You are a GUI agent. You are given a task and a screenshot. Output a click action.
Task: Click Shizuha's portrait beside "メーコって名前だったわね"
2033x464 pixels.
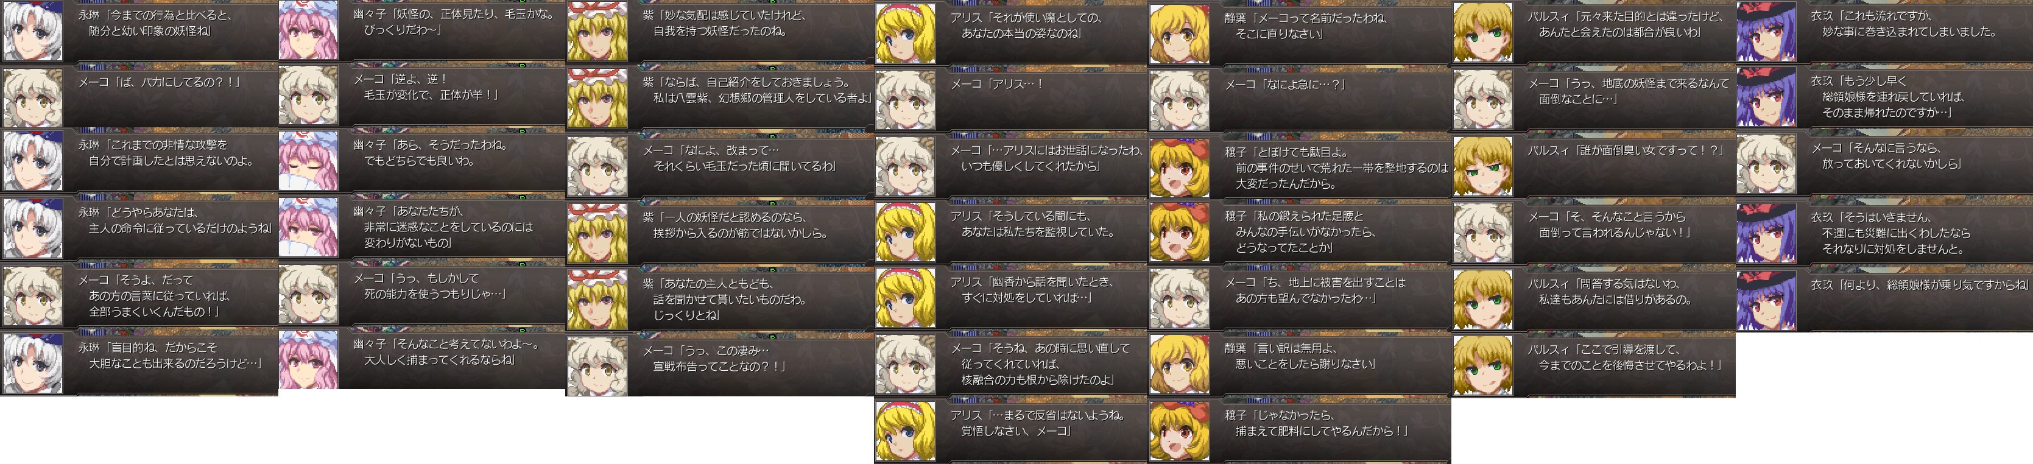coord(1179,34)
